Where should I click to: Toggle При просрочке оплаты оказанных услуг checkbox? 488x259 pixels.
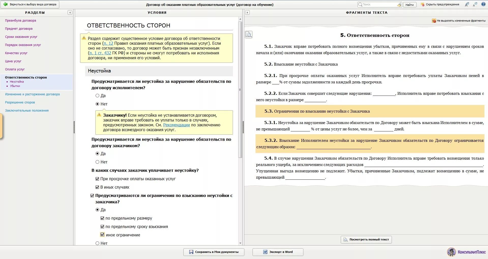(x=97, y=179)
